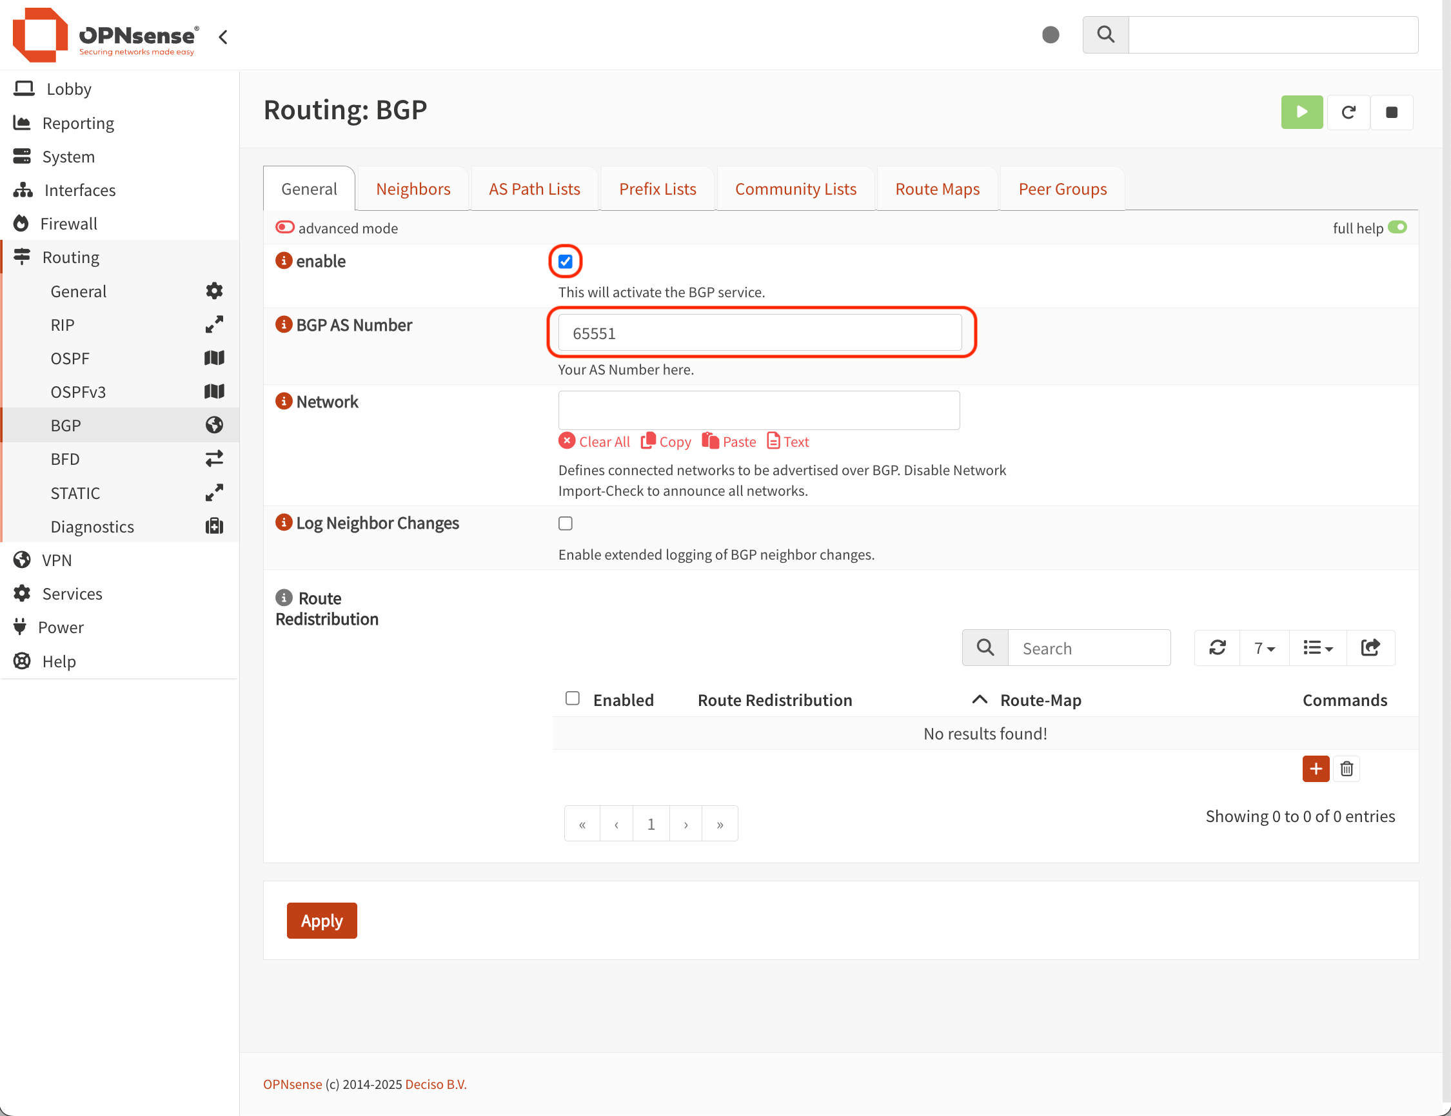Open the Route Maps tab
Viewport: 1451px width, 1116px height.
(937, 189)
